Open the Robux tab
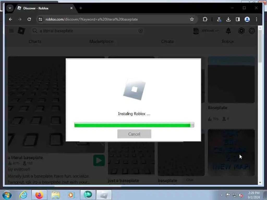The height and width of the screenshot is (200, 267). (228, 41)
